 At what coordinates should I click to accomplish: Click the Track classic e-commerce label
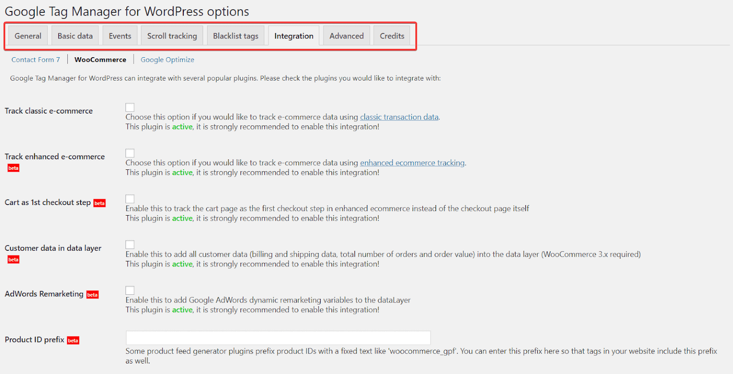tap(49, 111)
